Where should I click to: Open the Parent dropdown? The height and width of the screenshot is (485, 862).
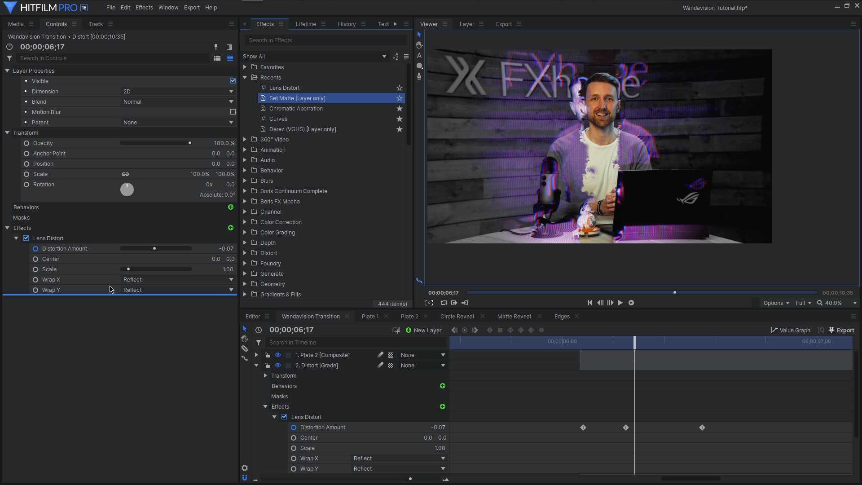(178, 123)
